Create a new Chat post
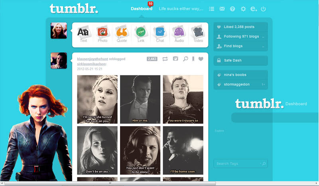This screenshot has width=319, height=186. point(160,34)
